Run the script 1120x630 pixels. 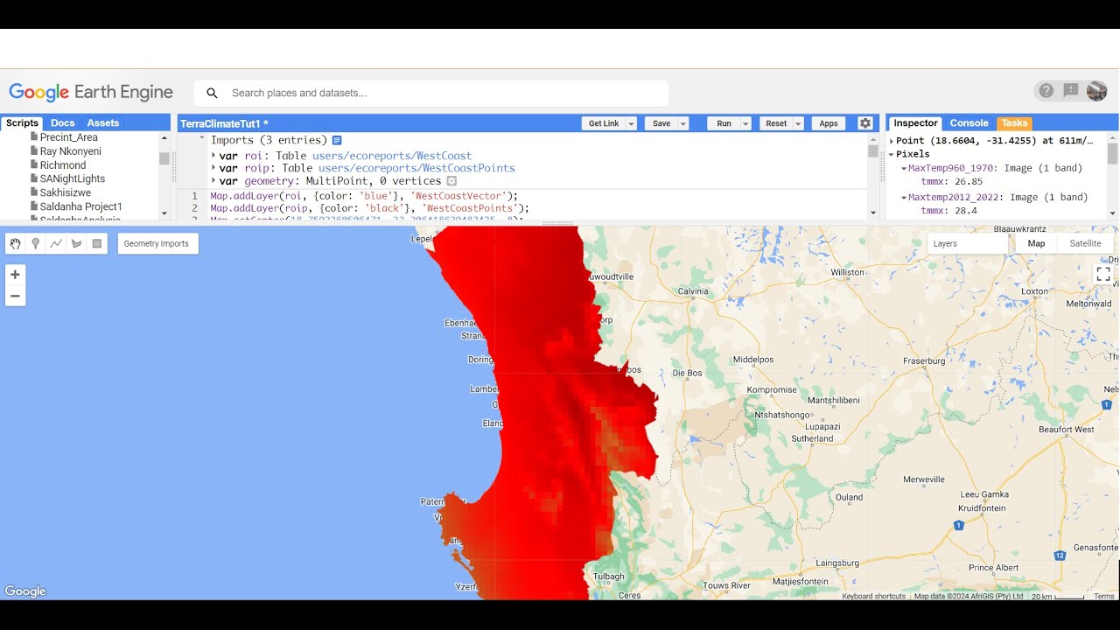coord(724,123)
